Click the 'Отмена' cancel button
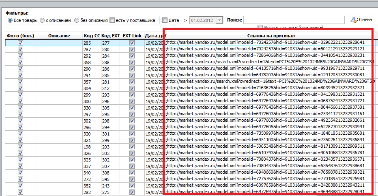This screenshot has height=196, width=378. coord(361,20)
